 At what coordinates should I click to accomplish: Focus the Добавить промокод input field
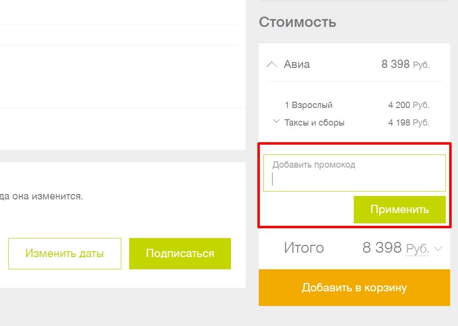coord(354,173)
